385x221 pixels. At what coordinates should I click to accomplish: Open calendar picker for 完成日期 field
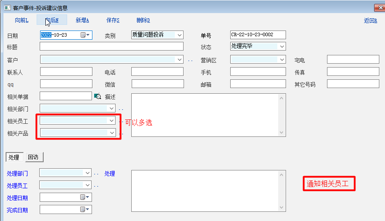tap(85, 210)
